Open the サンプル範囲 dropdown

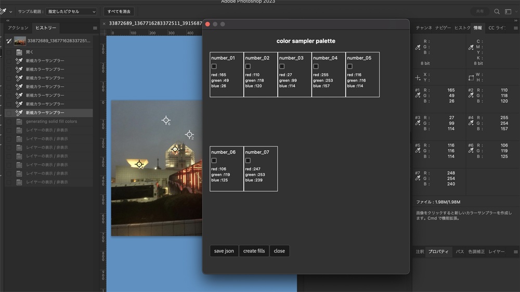pos(71,11)
